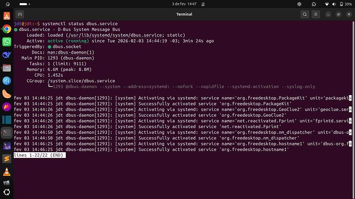
Task: Click the 'Tasks: 1 (limit: 9111)' line
Action: (58, 64)
